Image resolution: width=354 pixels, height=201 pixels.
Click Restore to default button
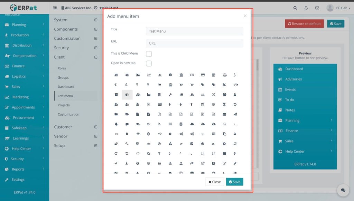304,24
